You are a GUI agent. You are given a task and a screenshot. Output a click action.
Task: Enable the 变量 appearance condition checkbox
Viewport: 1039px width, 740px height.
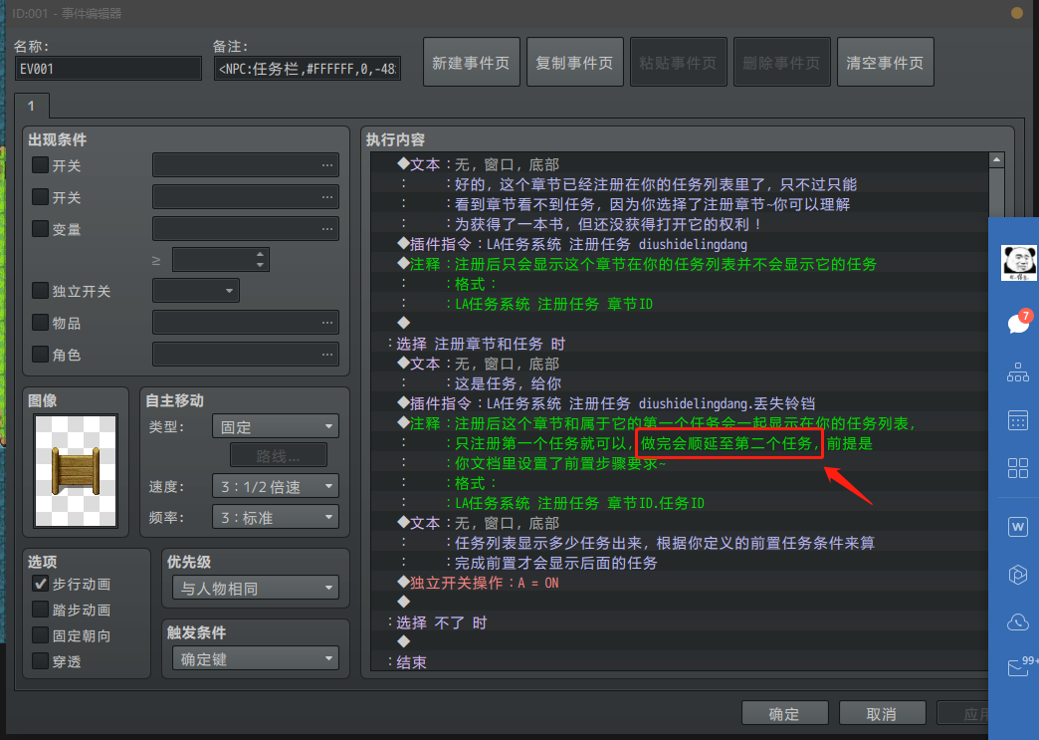pos(41,229)
